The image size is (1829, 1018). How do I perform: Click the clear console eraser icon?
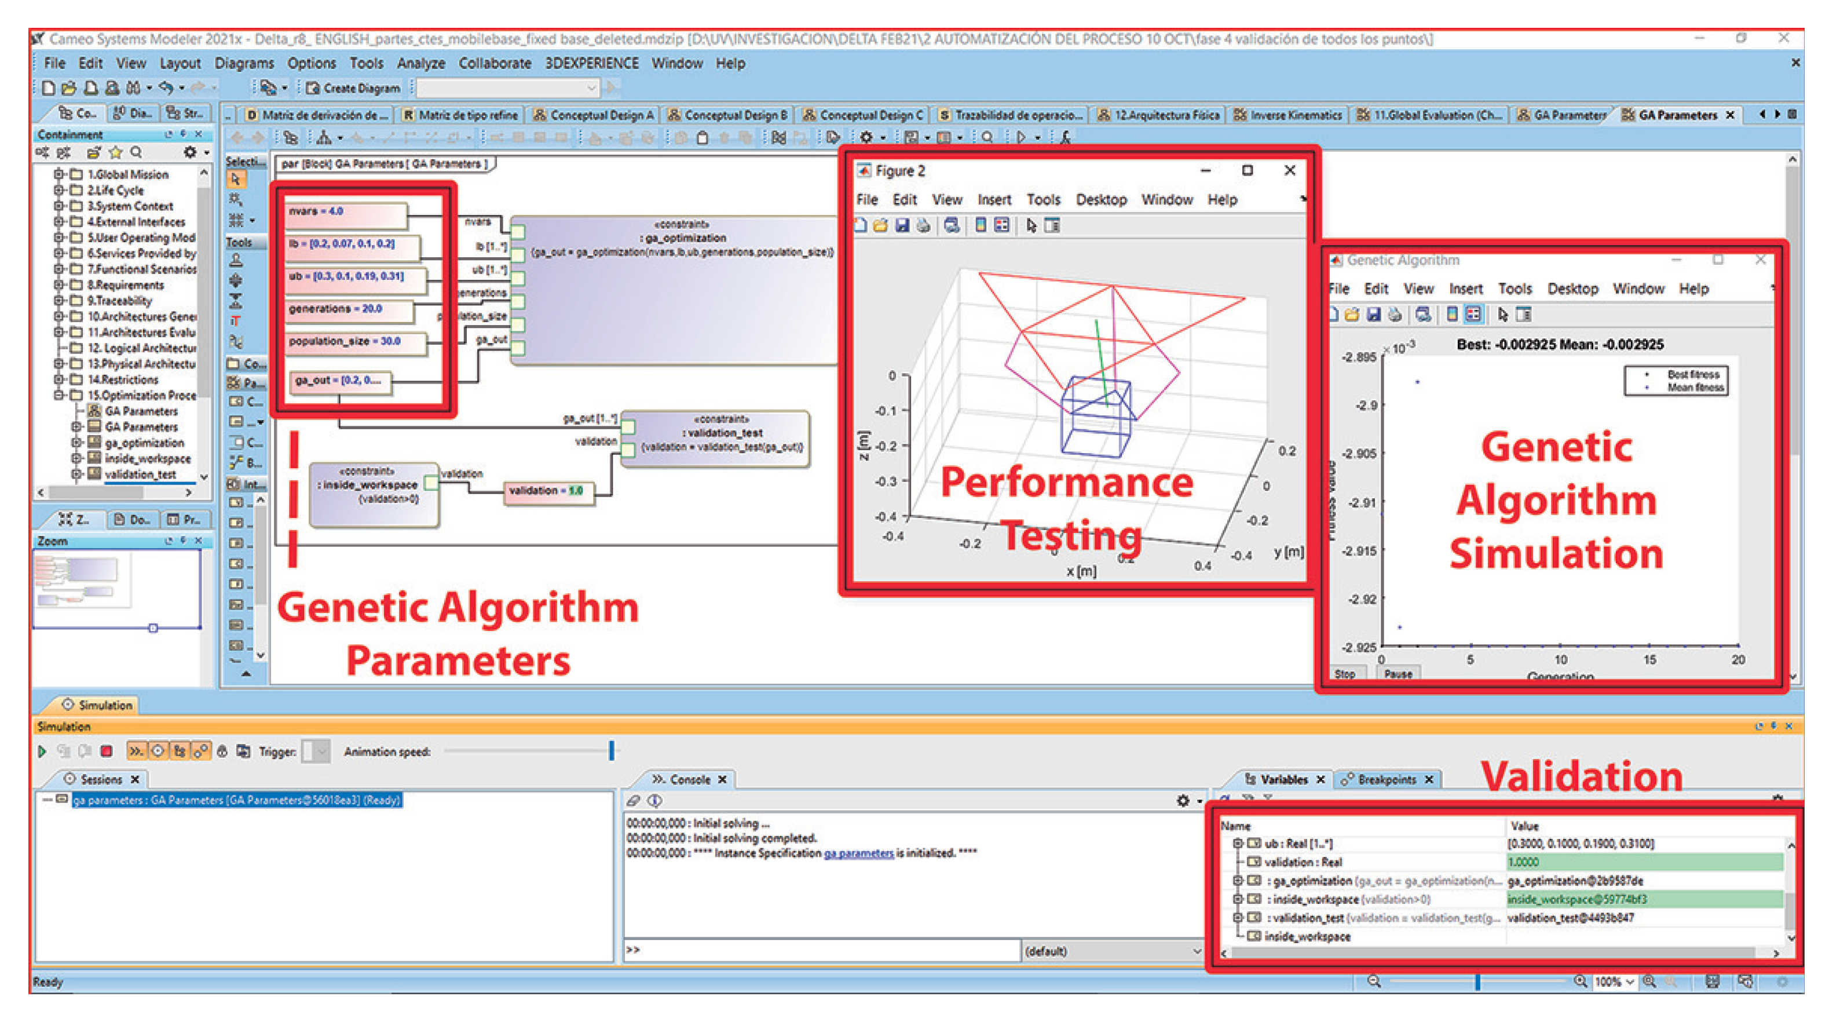pyautogui.click(x=634, y=801)
